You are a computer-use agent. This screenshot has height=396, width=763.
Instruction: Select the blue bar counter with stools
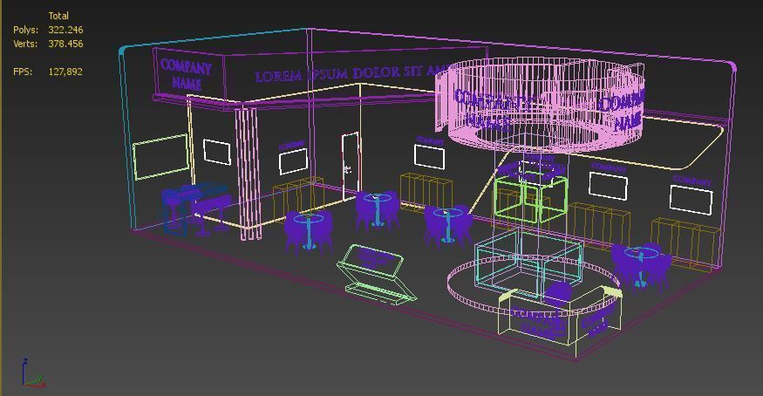point(195,209)
